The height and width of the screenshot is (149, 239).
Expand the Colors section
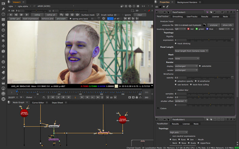[158, 108]
